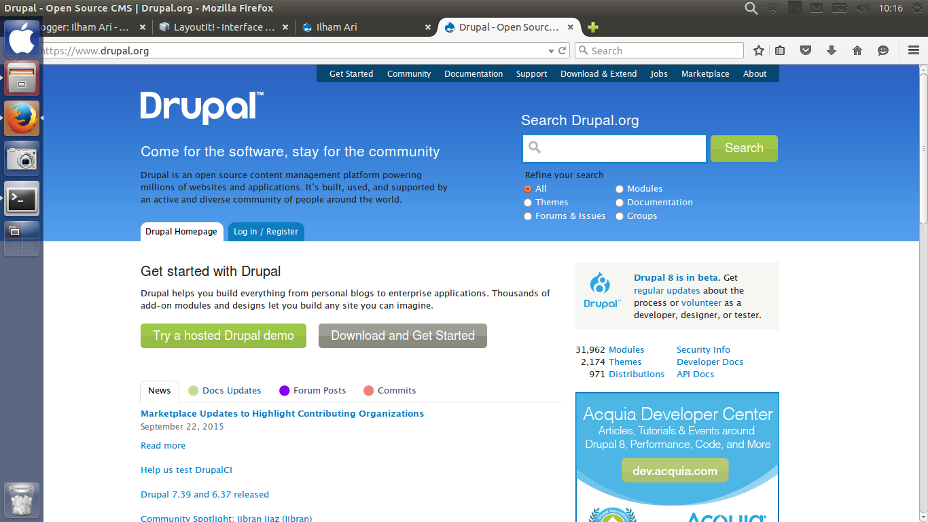Viewport: 928px width, 522px height.
Task: Open the Download & Extend nav menu
Action: [599, 73]
